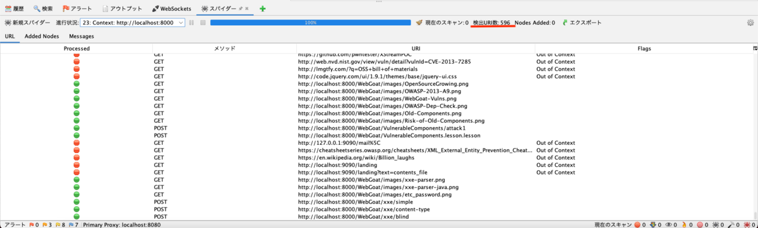This screenshot has height=228, width=758.
Task: Sort by the メソッド column header
Action: (224, 48)
